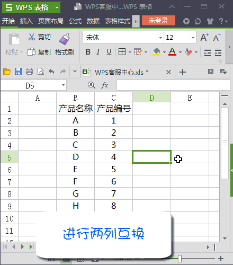Open the clear formatting dropdown arrow
The width and height of the screenshot is (233, 265).
click(x=196, y=52)
